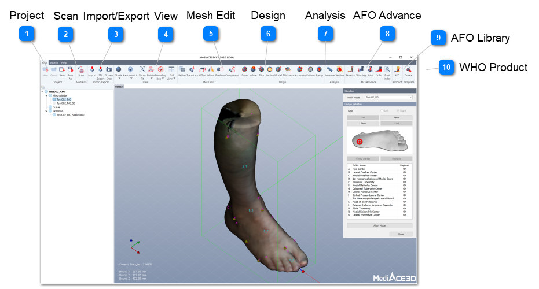The image size is (539, 289).
Task: Apply the Pattern design tool
Action: (x=310, y=71)
